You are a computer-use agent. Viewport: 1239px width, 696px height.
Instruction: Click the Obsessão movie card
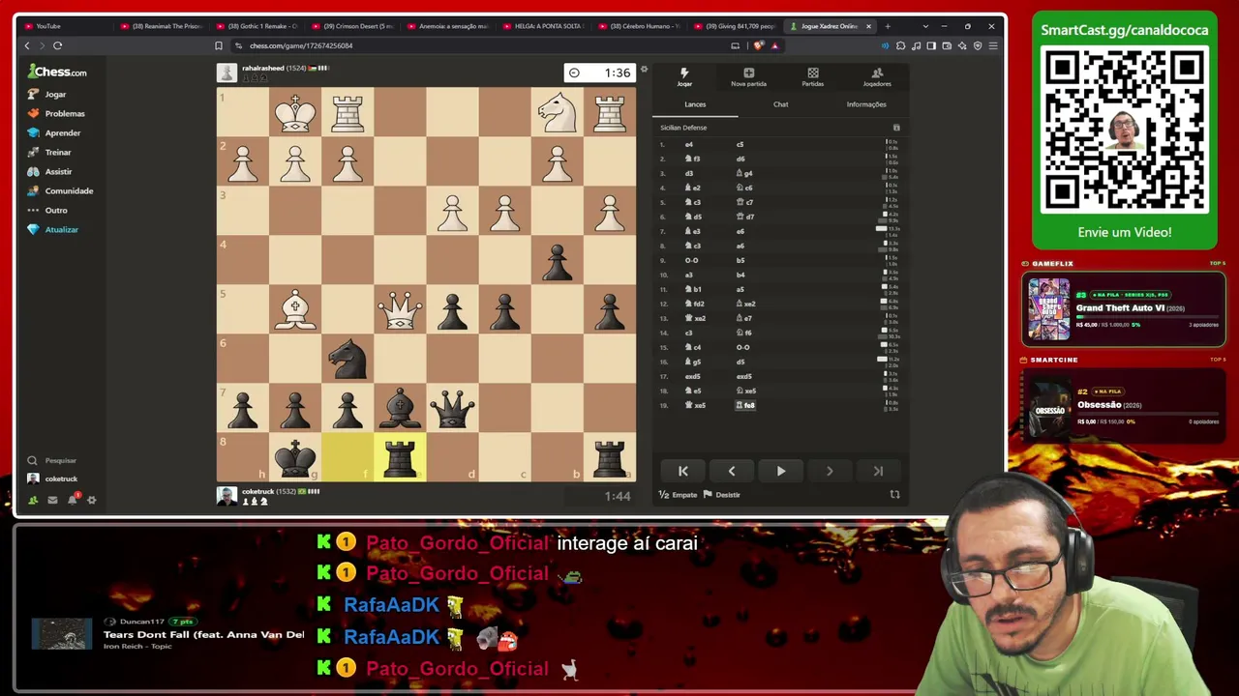tap(1124, 405)
